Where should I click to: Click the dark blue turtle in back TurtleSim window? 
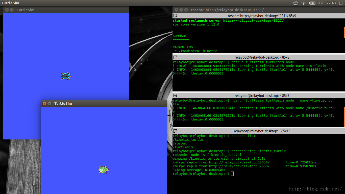click(x=66, y=76)
